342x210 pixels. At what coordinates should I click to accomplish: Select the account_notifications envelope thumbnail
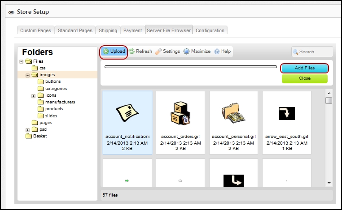pyautogui.click(x=127, y=113)
